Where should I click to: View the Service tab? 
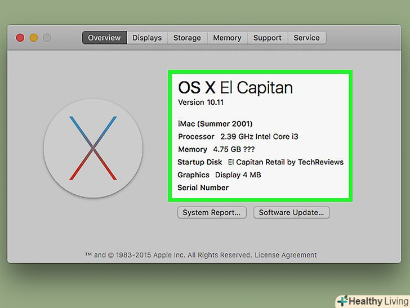coord(306,38)
